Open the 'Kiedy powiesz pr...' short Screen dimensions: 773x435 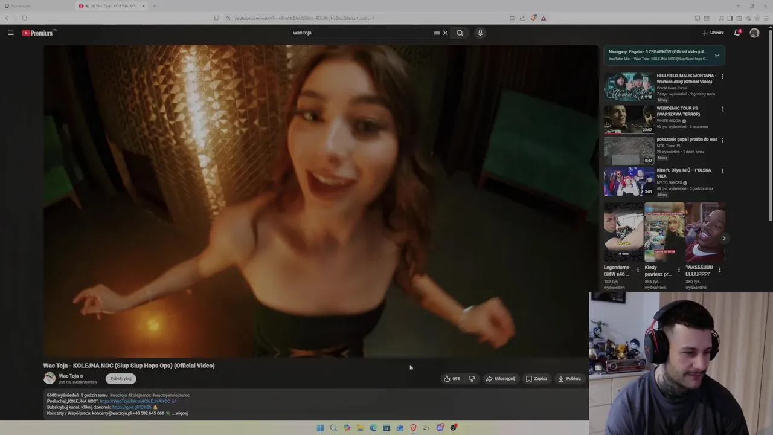664,232
